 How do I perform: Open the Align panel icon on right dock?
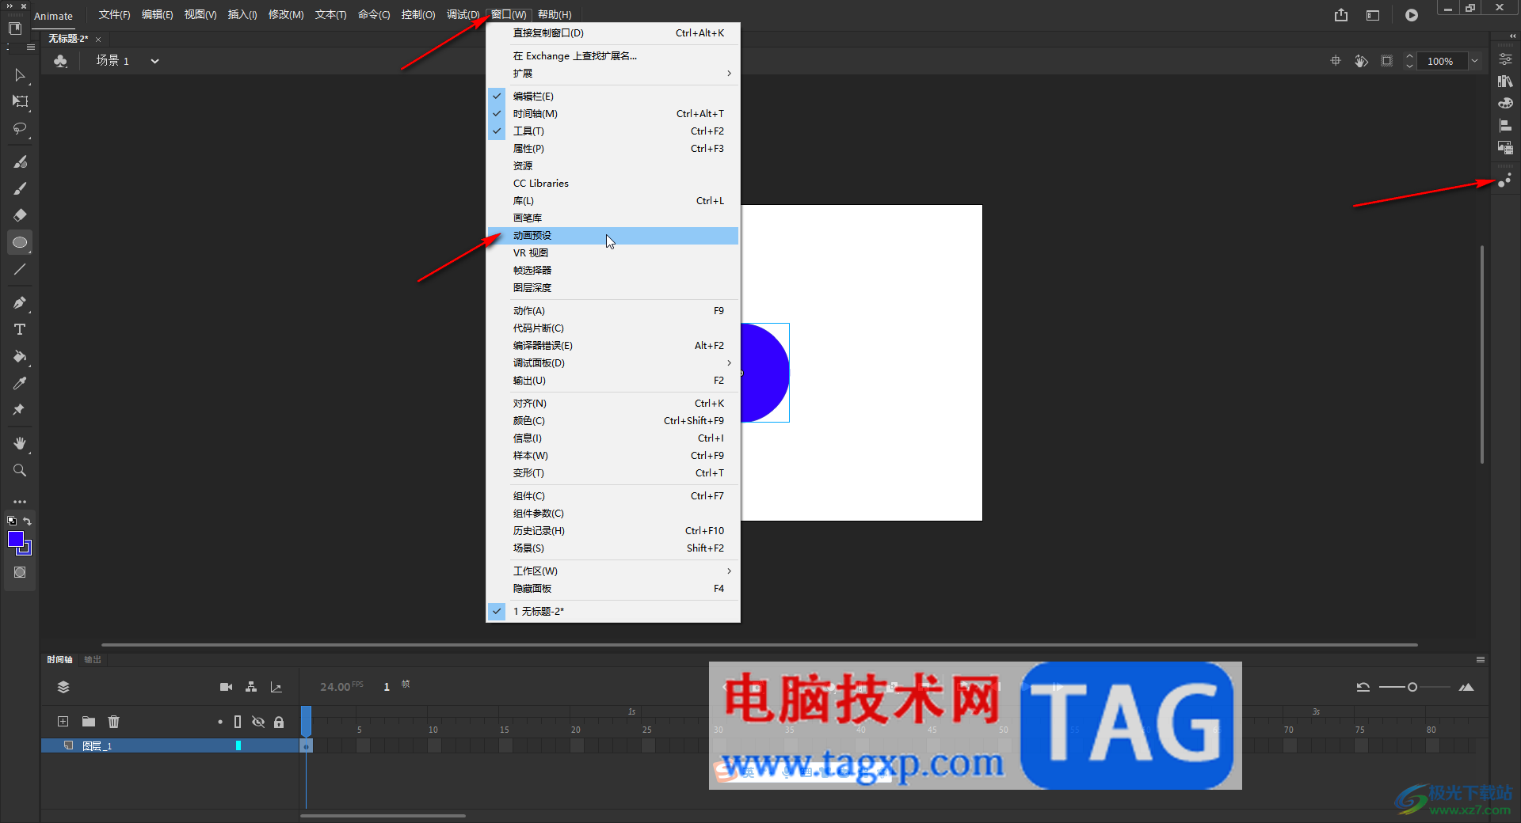(x=1505, y=126)
